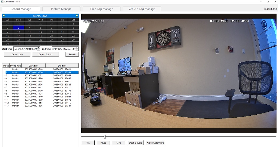This screenshot has width=278, height=147.
Task: Open the Face Log Manage tab
Action: [x=102, y=9]
